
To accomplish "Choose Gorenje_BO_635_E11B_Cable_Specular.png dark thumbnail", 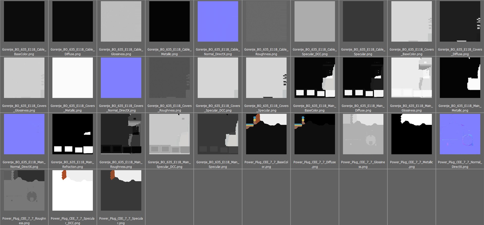I will point(363,21).
